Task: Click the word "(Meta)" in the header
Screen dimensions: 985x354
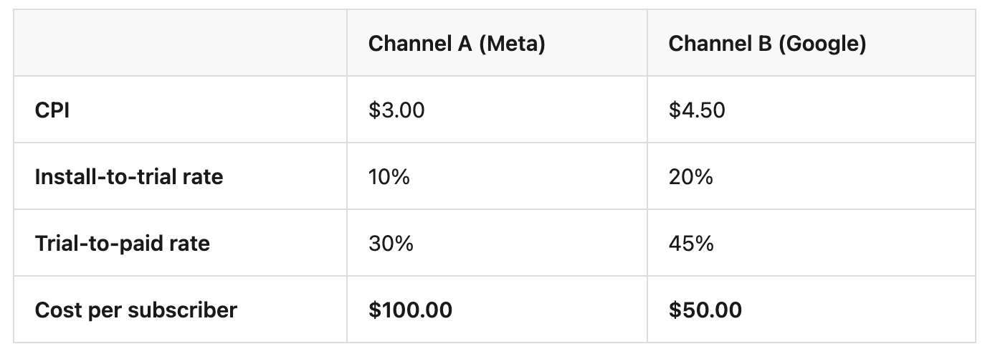Action: (x=511, y=44)
